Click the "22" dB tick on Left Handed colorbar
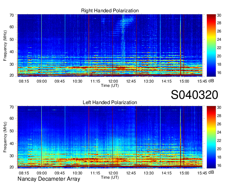This screenshot has width=225, height=183. pyautogui.click(x=219, y=141)
